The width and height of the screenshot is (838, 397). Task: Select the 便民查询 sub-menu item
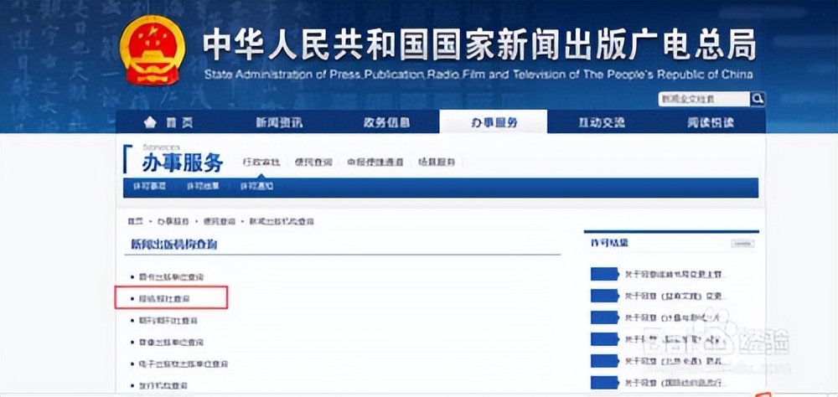pyautogui.click(x=313, y=162)
